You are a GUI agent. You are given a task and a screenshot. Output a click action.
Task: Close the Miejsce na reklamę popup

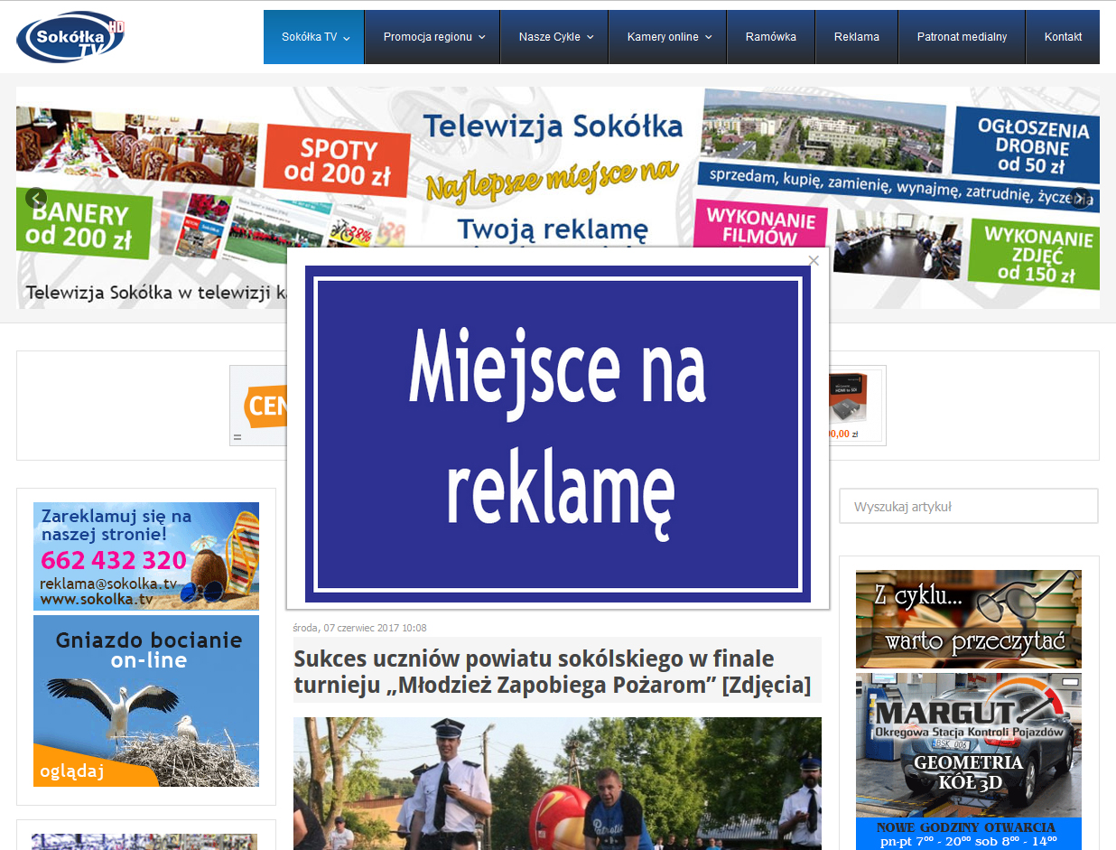click(814, 260)
